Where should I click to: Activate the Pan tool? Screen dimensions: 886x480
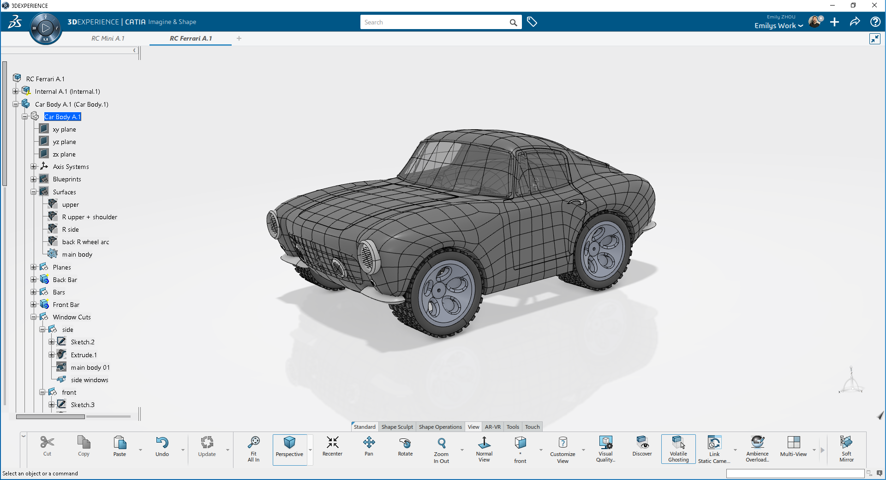[369, 447]
